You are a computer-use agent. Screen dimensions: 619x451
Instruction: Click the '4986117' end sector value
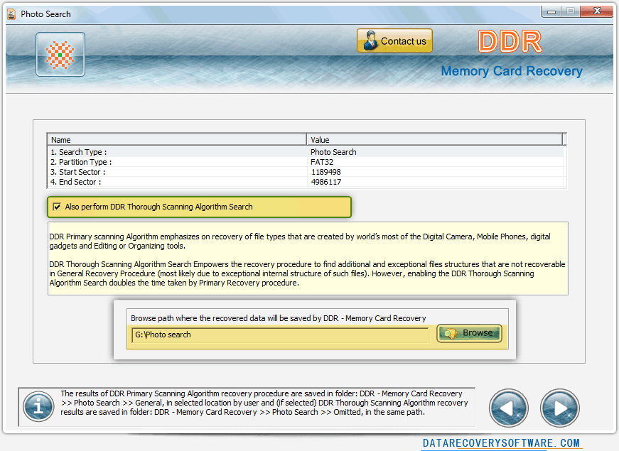click(326, 182)
